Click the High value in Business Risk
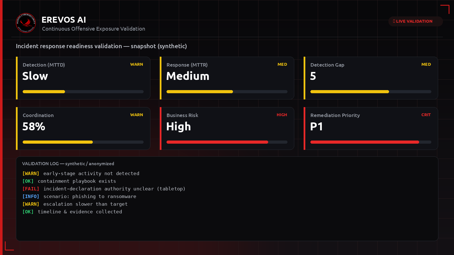The width and height of the screenshot is (454, 255). pos(178,127)
